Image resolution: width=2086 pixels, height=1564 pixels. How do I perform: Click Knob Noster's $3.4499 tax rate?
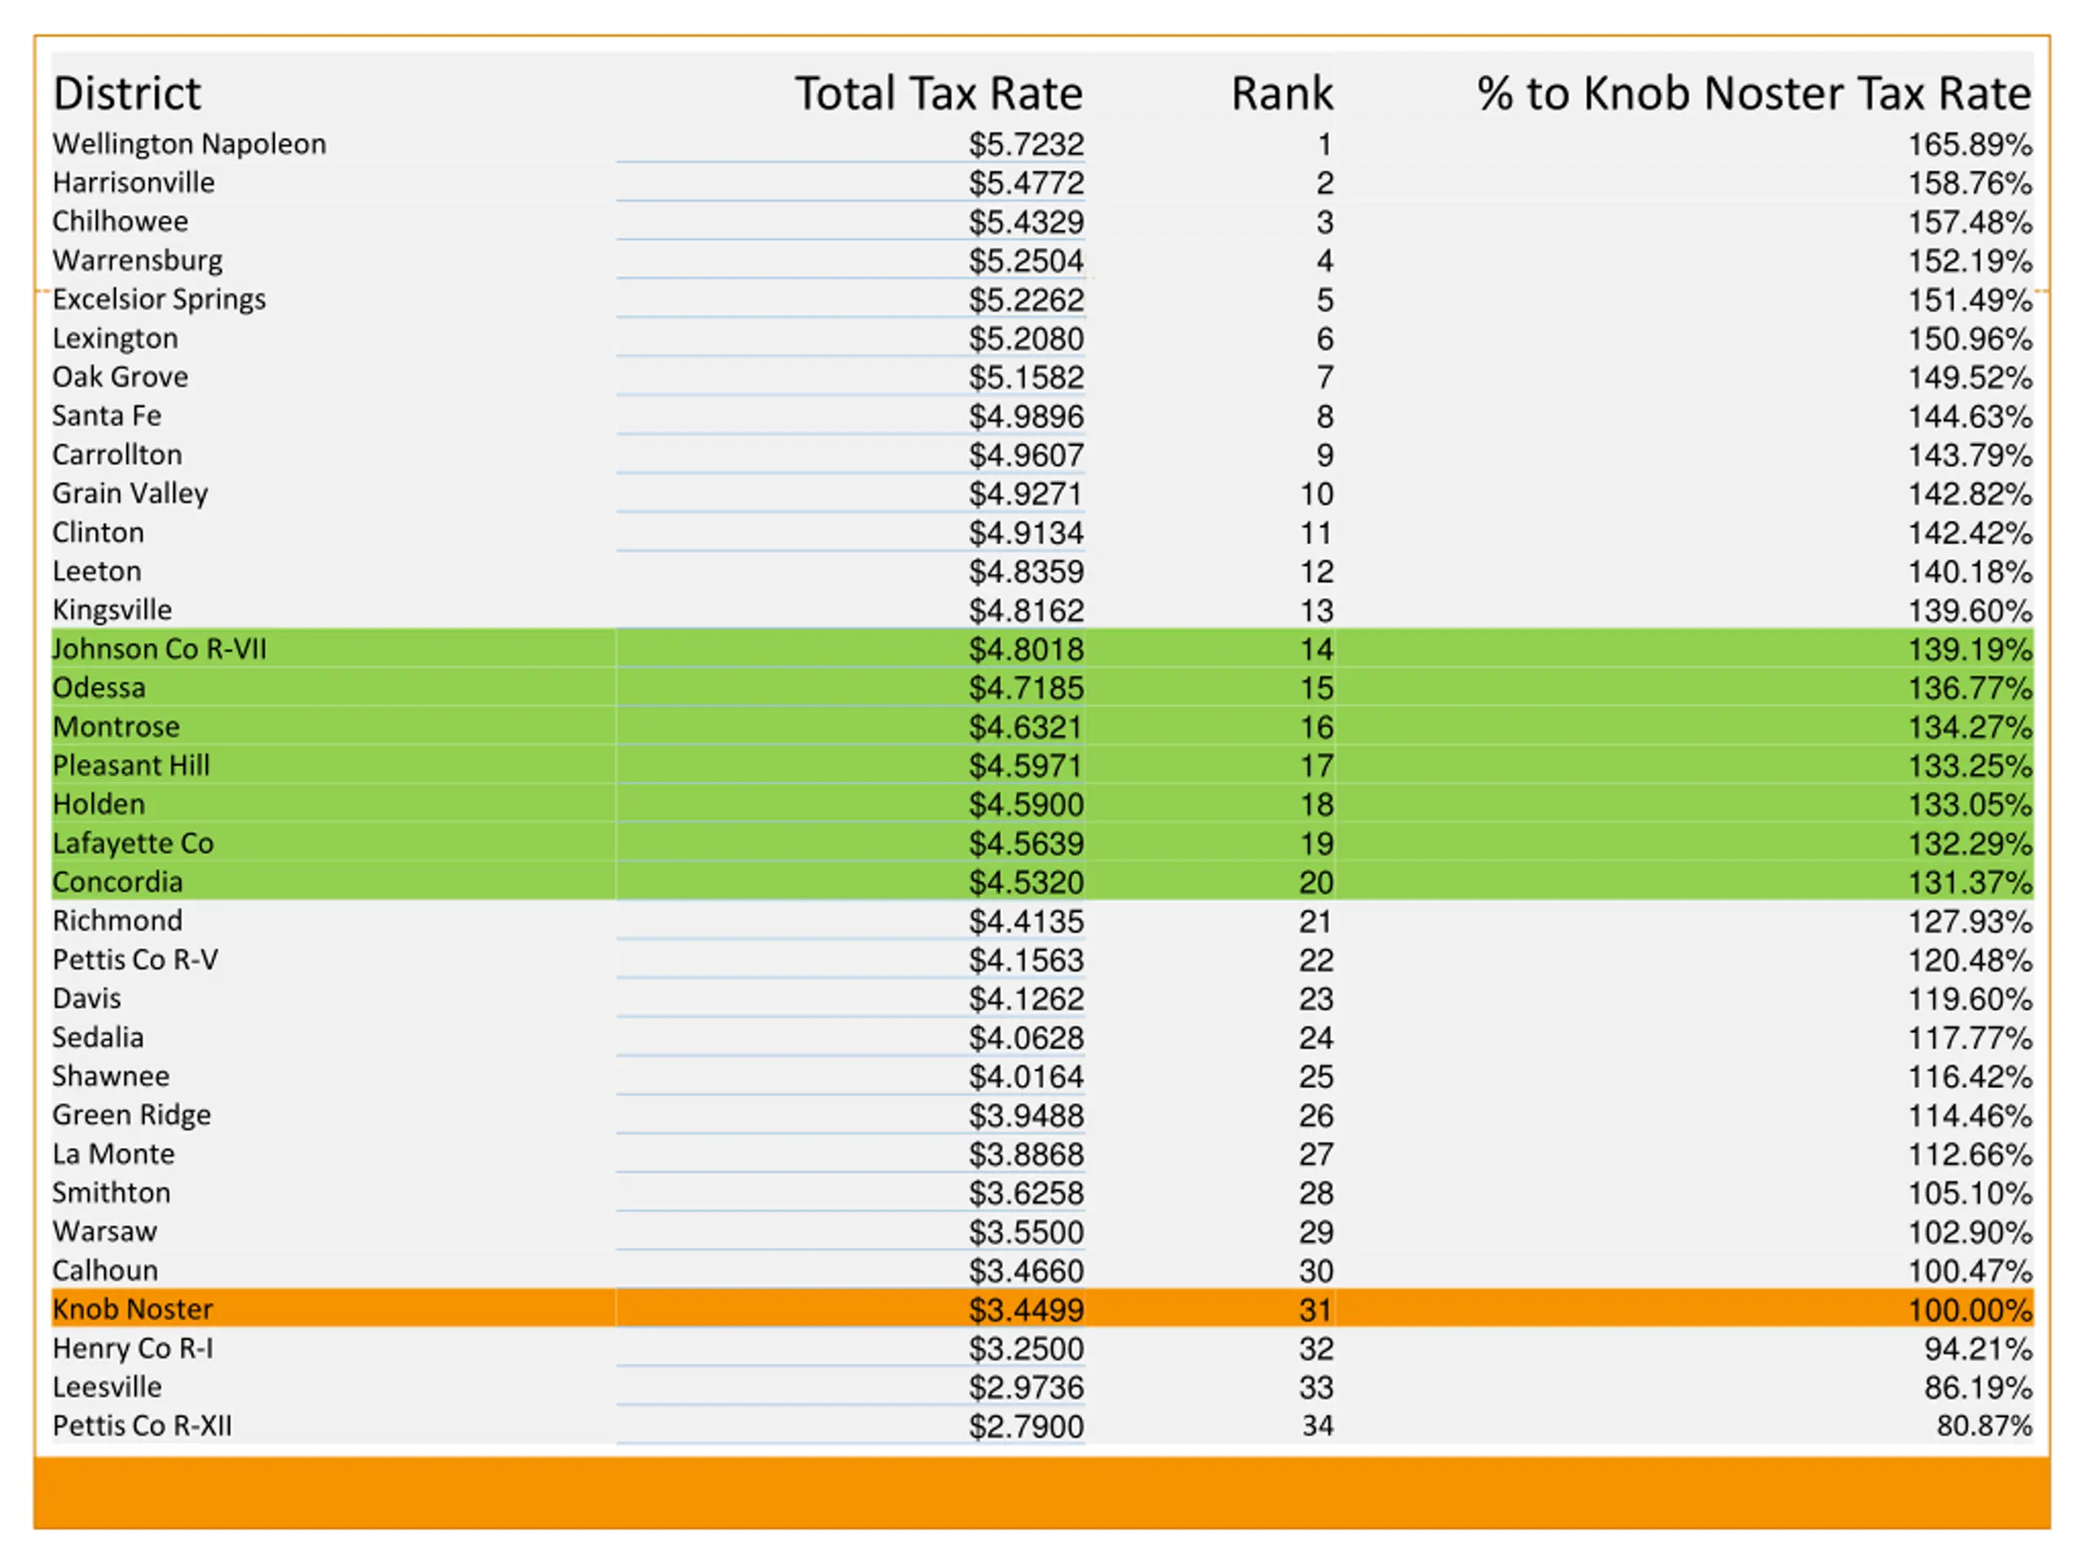click(1025, 1311)
